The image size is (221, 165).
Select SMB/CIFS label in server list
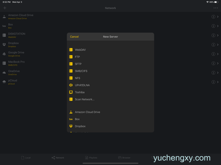(81, 71)
